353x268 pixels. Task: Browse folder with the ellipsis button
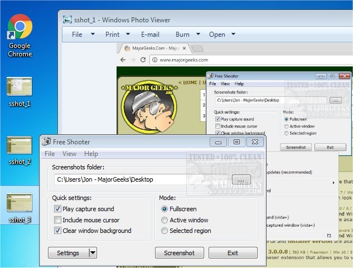(241, 179)
